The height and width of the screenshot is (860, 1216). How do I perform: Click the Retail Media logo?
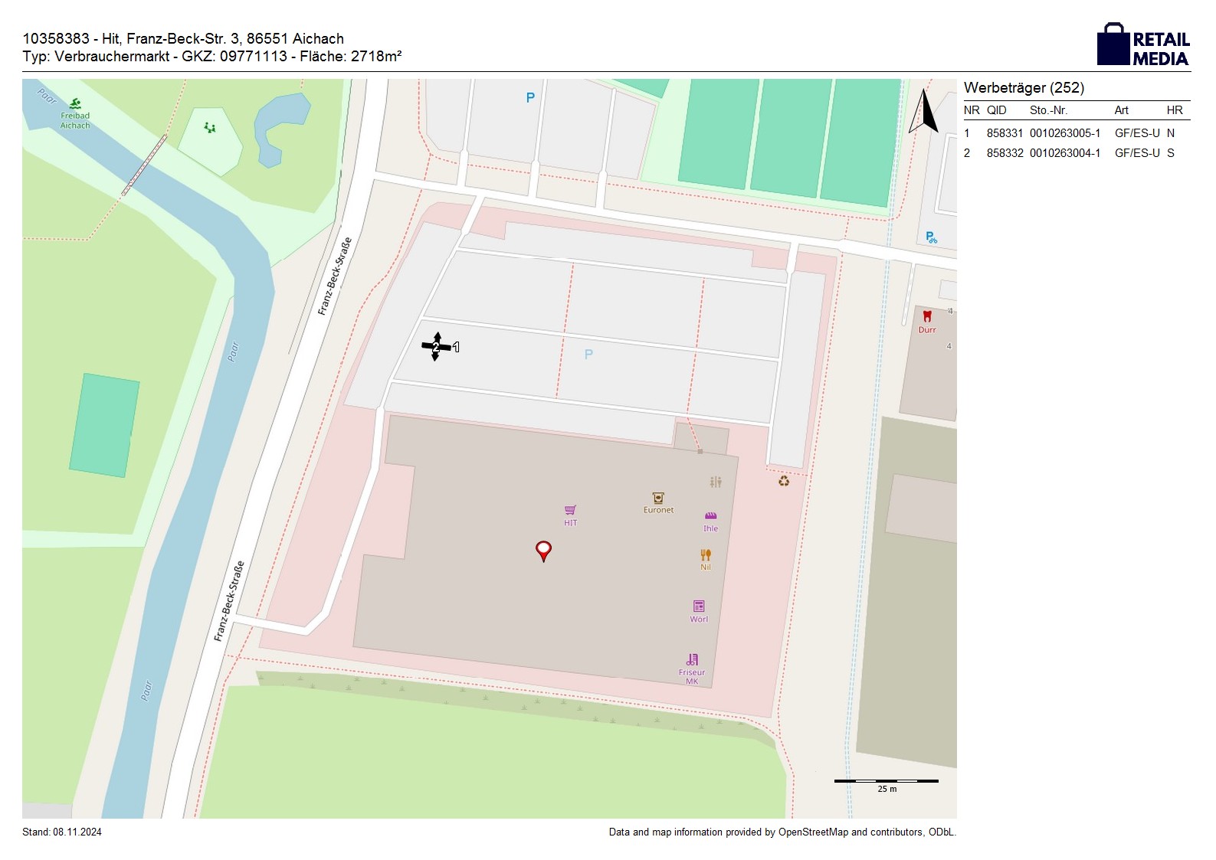1143,44
